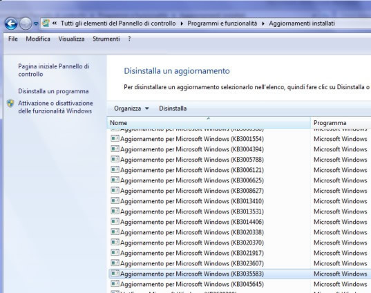Expand hidden breadcrumb chevron in address bar
This screenshot has width=371, height=293.
(55, 23)
